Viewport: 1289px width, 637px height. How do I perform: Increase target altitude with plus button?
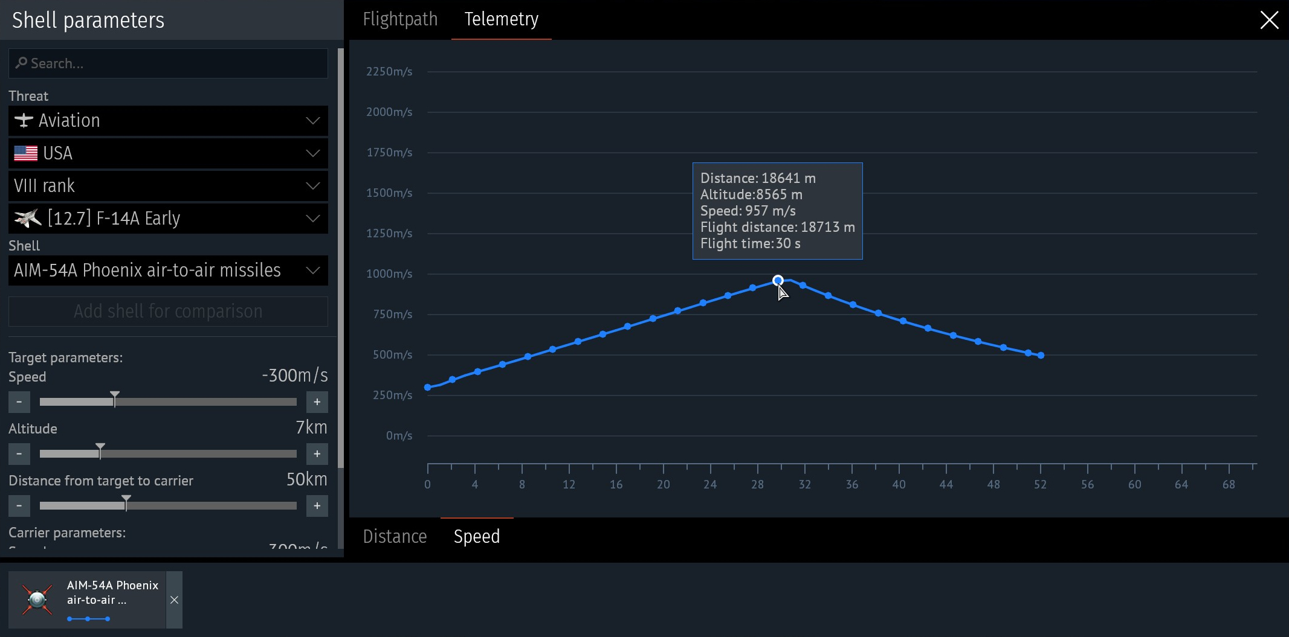point(317,454)
